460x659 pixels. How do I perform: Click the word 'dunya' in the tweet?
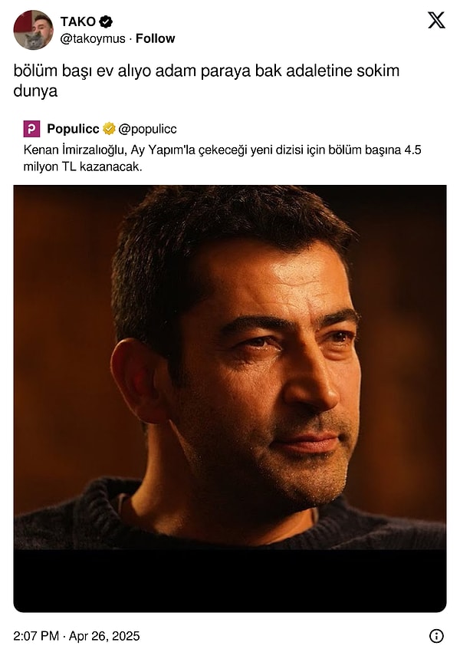coord(35,91)
